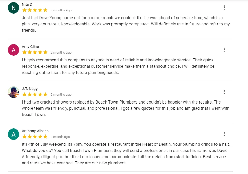Open three-dot menu on J.T. Nagy's review

tap(224, 92)
